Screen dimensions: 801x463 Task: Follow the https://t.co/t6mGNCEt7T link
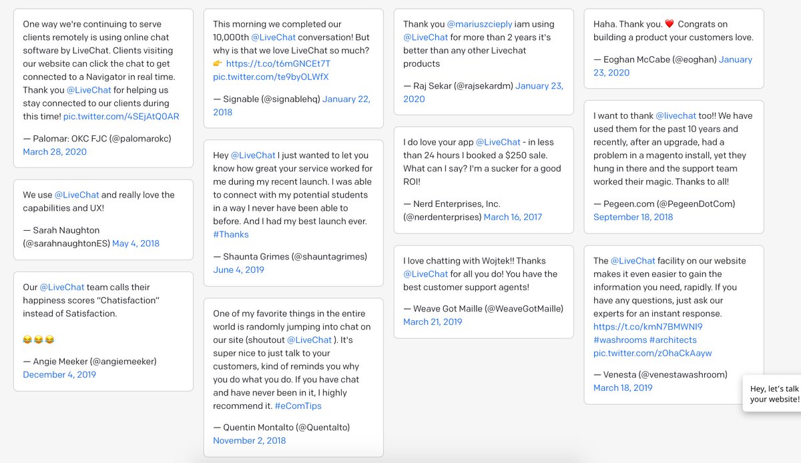278,63
